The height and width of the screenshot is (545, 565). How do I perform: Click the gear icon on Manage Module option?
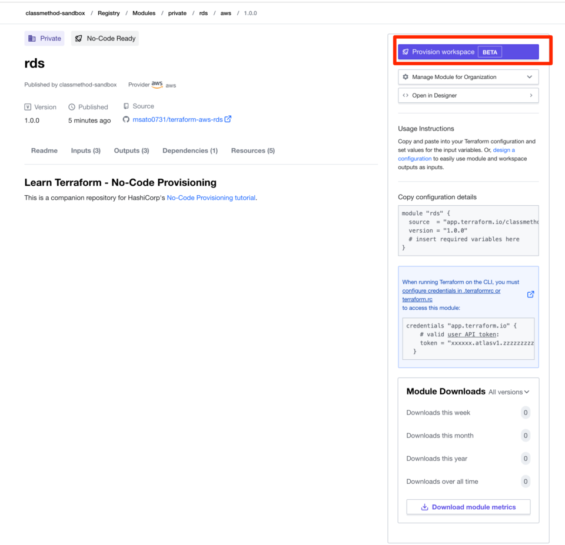(405, 76)
